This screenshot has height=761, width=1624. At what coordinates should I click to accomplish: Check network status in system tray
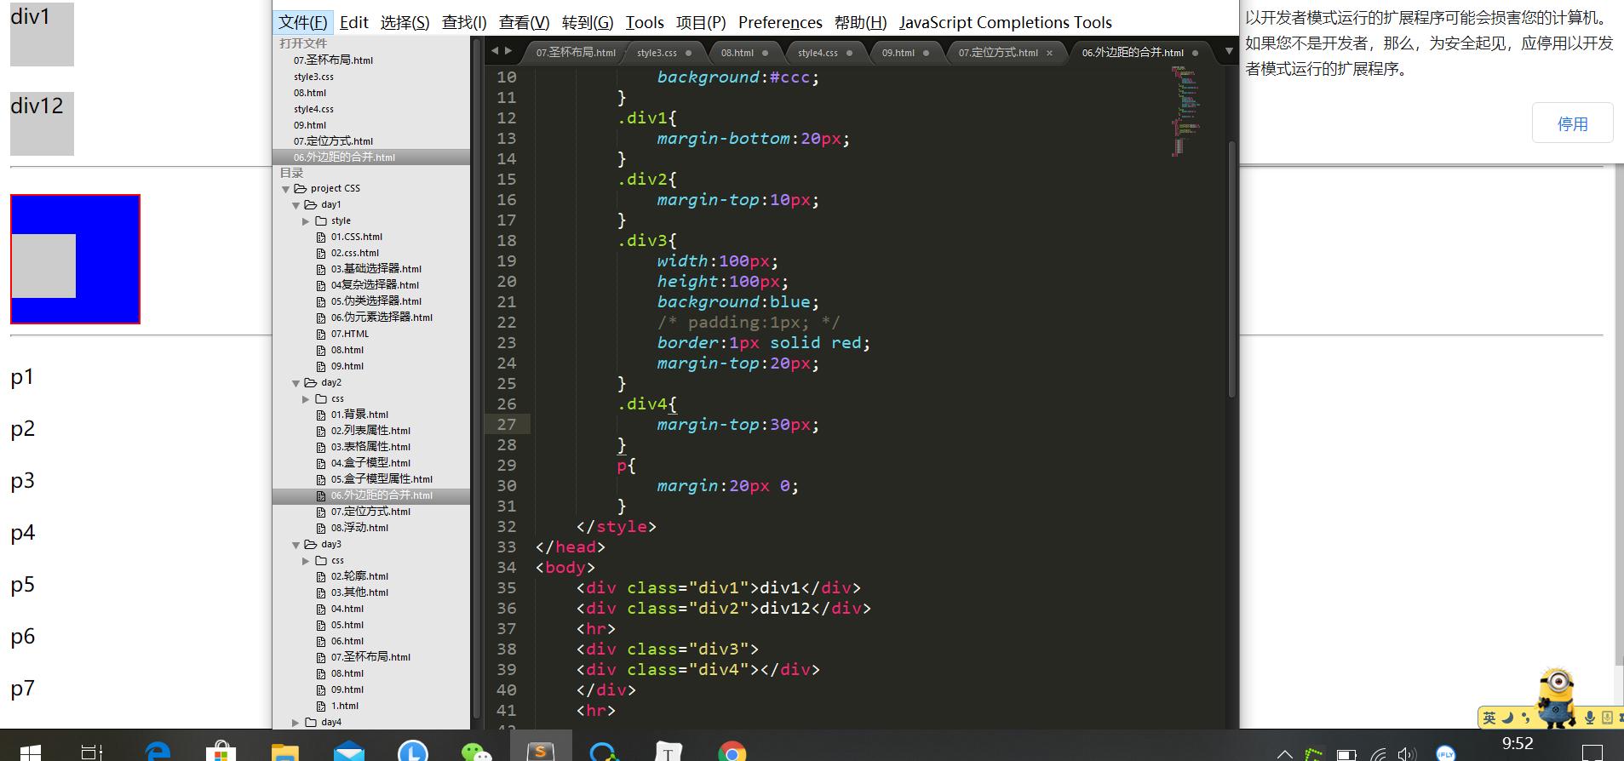1378,753
